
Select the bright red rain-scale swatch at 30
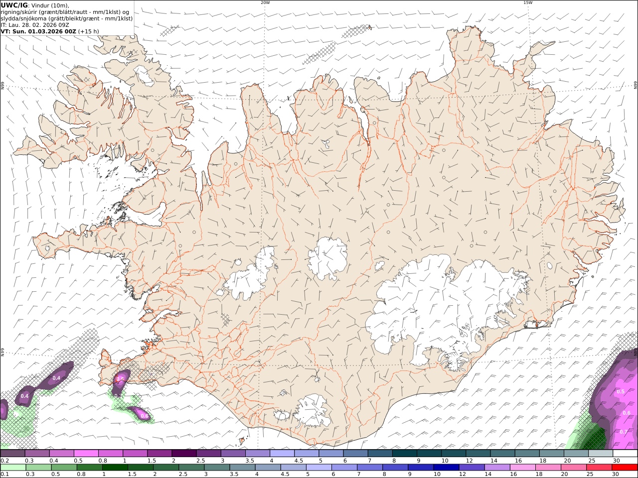point(625,468)
